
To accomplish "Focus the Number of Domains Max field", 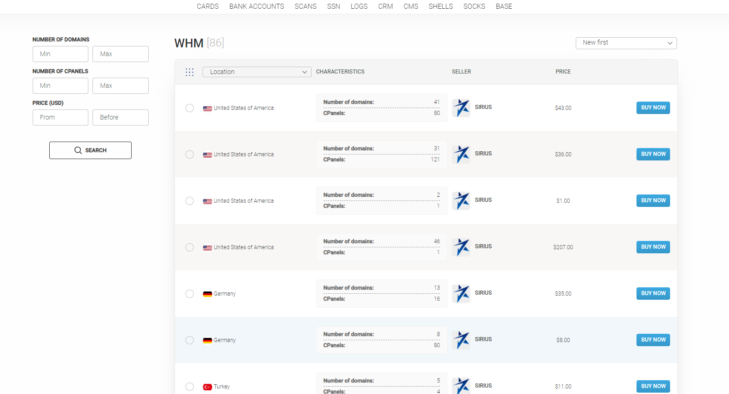I will coord(121,54).
